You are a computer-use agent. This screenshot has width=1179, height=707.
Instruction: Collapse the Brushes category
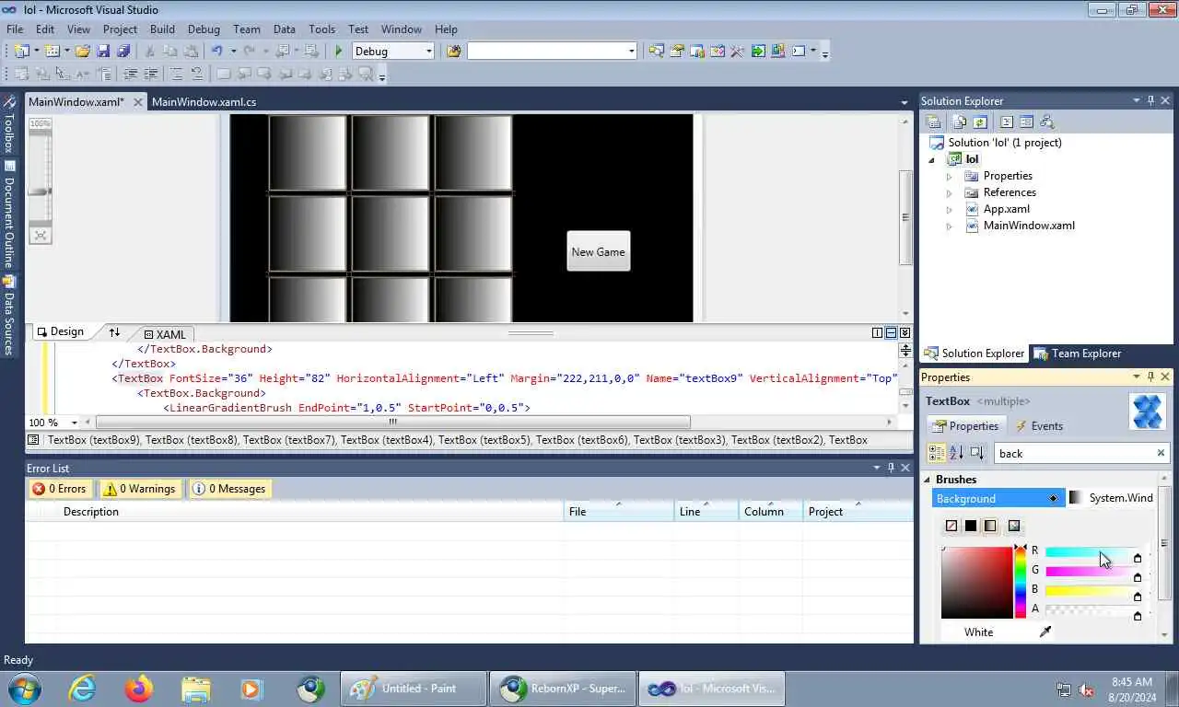pyautogui.click(x=928, y=480)
